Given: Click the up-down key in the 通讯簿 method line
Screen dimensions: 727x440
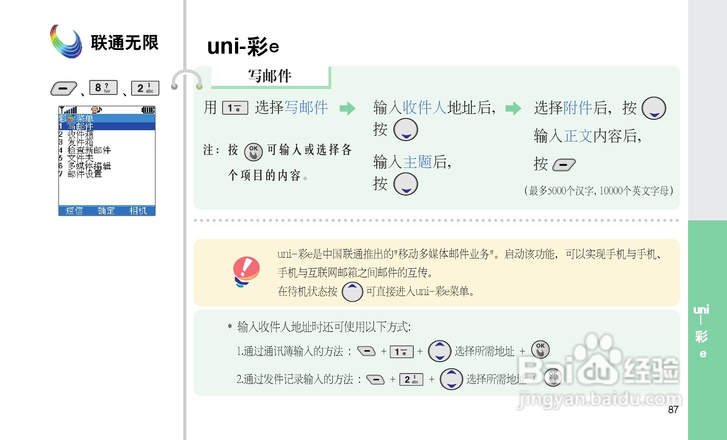Looking at the screenshot, I should (x=439, y=351).
